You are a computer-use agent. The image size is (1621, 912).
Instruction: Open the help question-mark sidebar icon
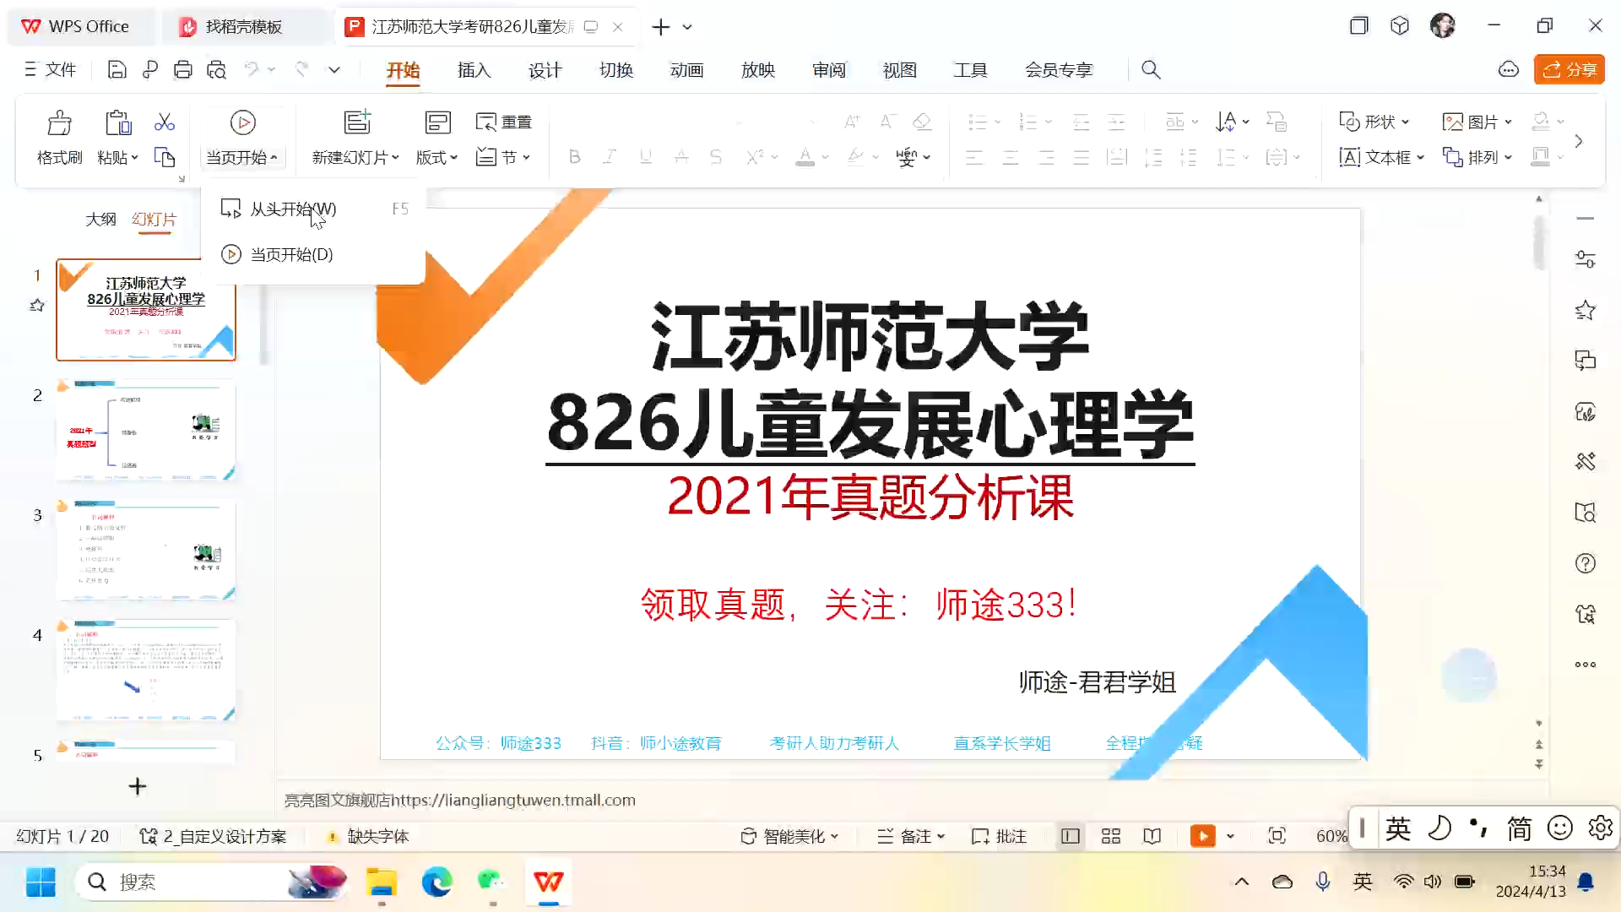point(1585,563)
